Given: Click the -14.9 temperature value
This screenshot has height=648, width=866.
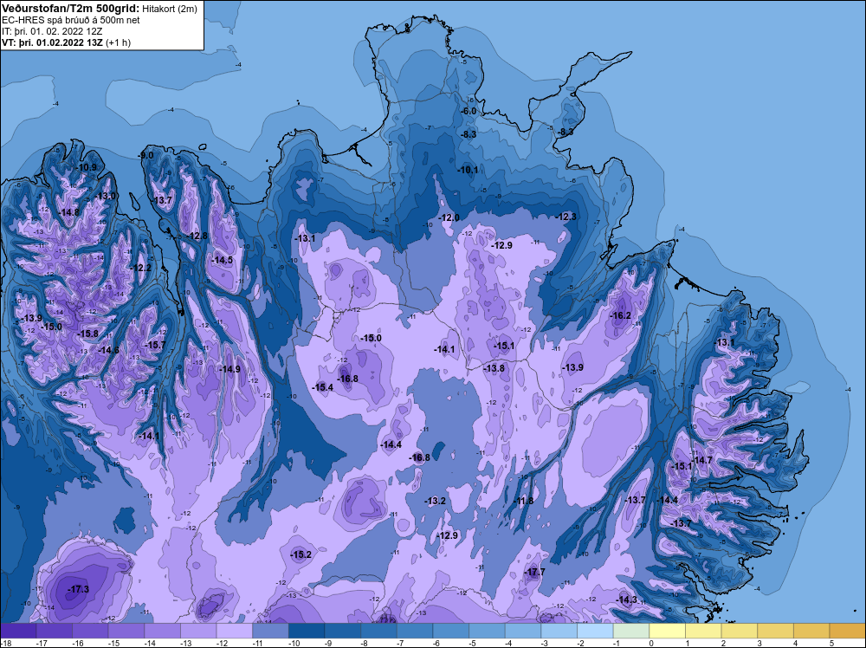Looking at the screenshot, I should pyautogui.click(x=230, y=370).
